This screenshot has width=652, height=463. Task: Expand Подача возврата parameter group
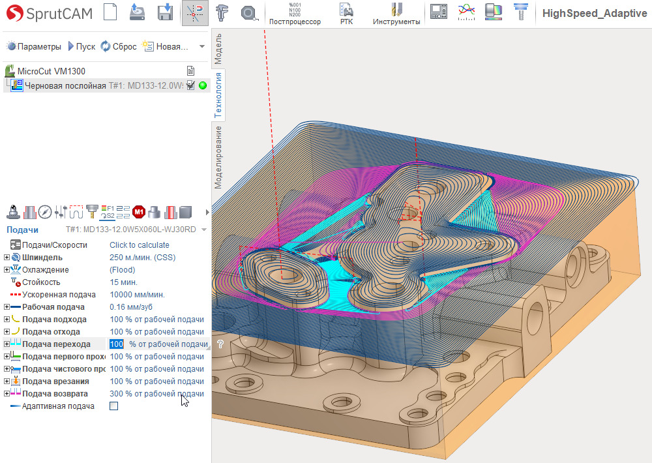[7, 393]
